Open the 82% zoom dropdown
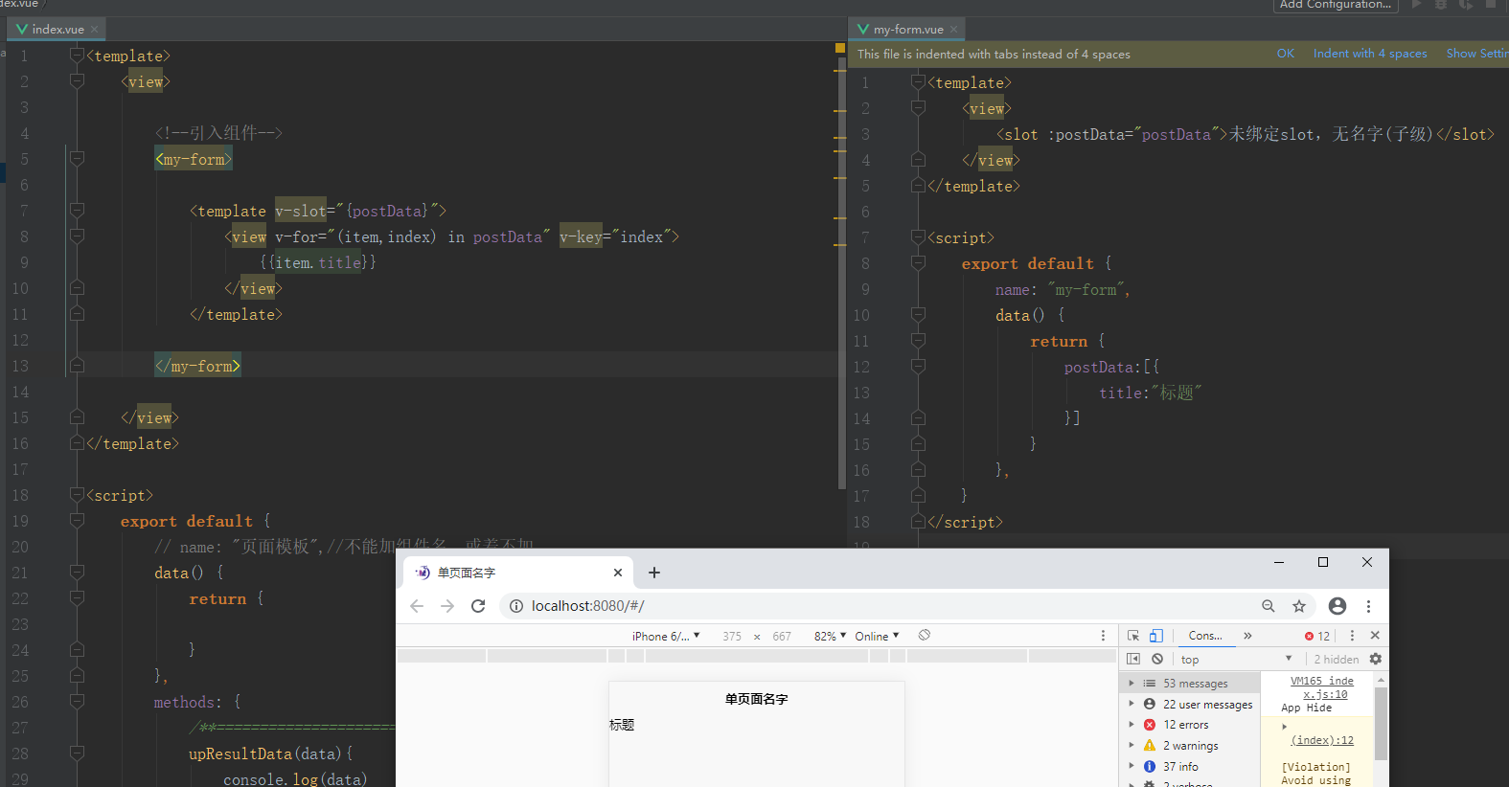Screen dimensions: 1509x787 click(x=830, y=636)
